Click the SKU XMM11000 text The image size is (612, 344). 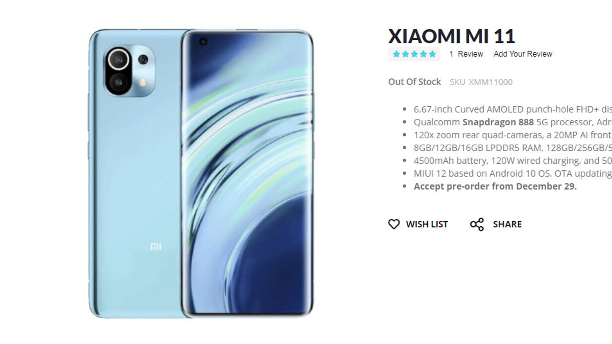(481, 82)
